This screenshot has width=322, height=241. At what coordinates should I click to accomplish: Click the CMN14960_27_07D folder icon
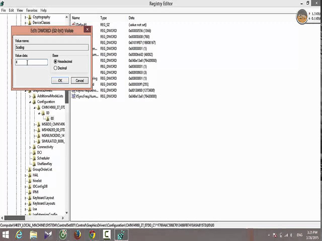[x=39, y=107]
